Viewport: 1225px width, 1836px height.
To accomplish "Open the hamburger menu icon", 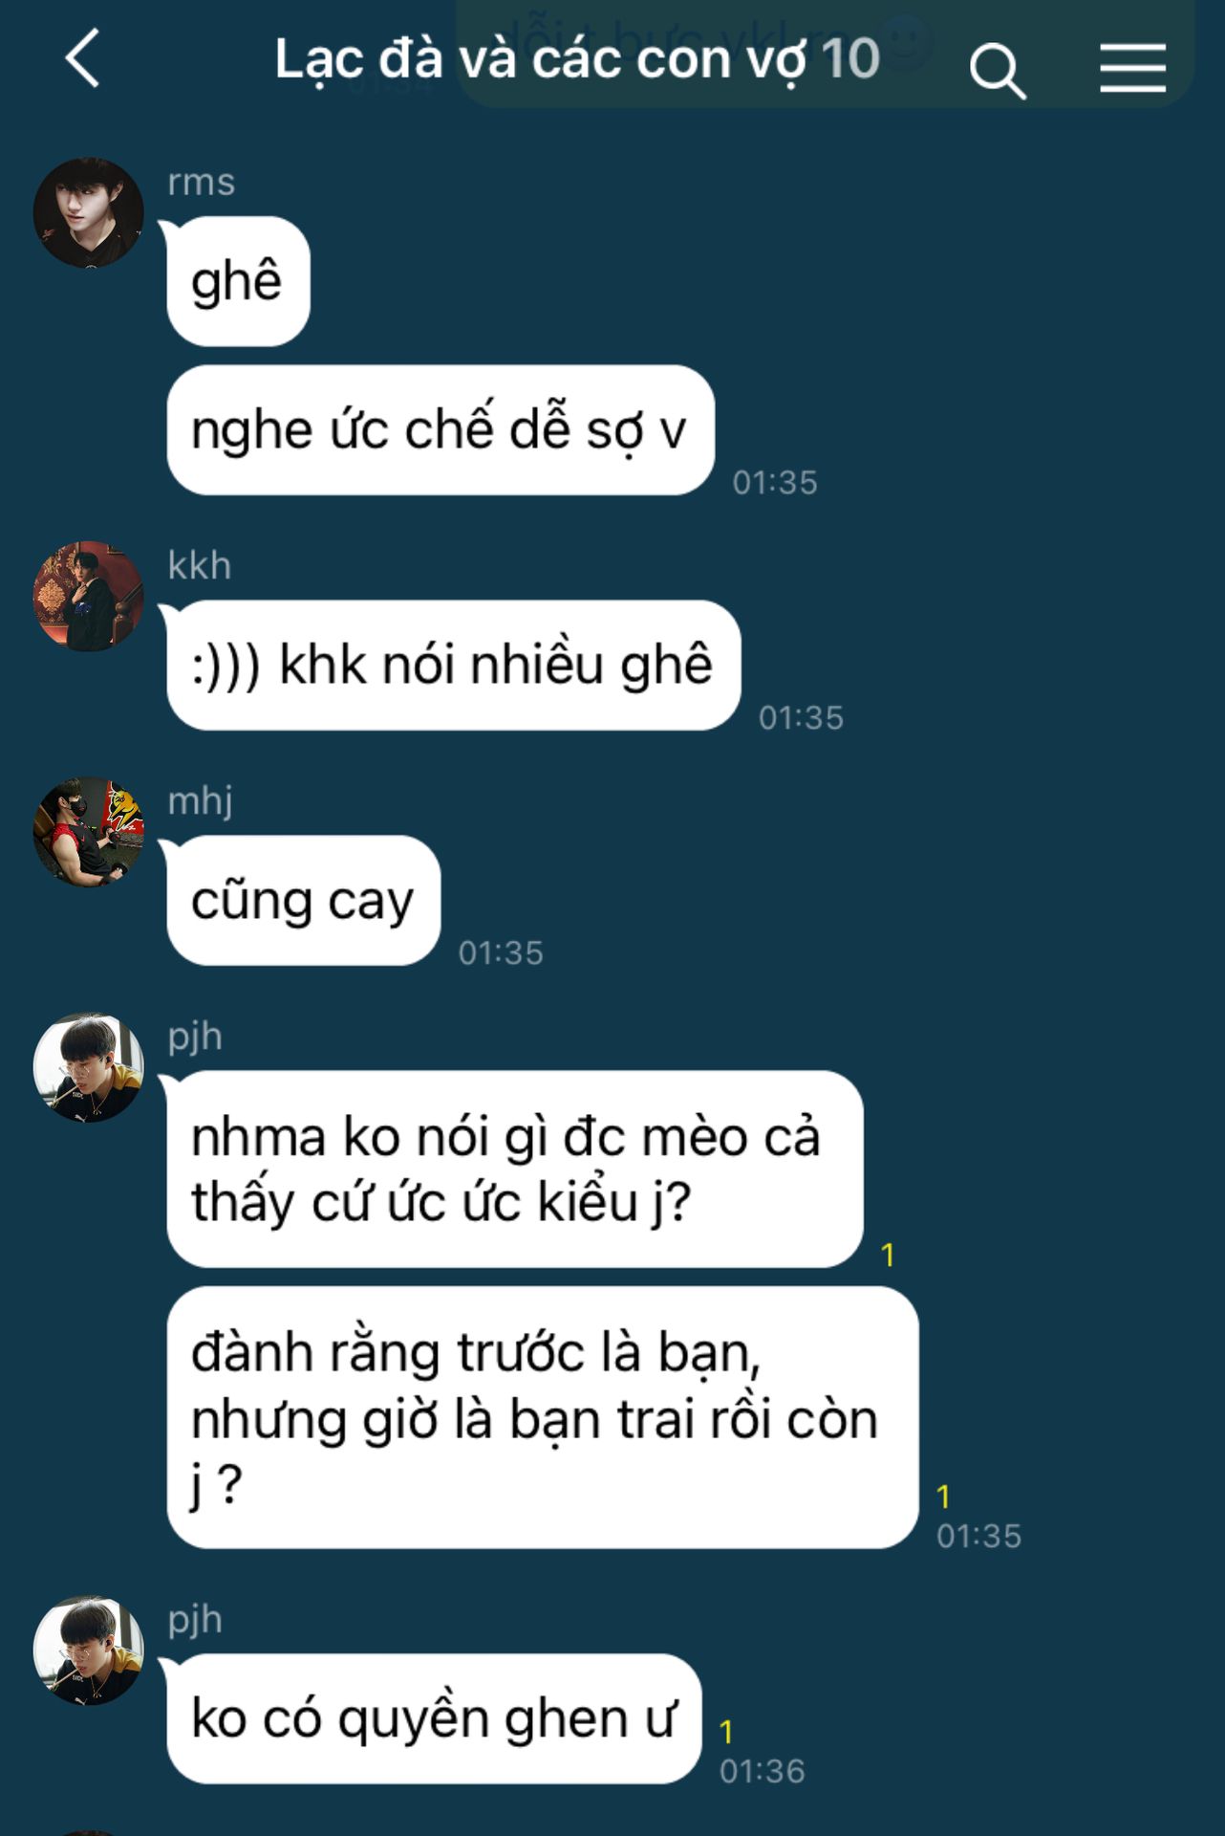I will click(1132, 68).
